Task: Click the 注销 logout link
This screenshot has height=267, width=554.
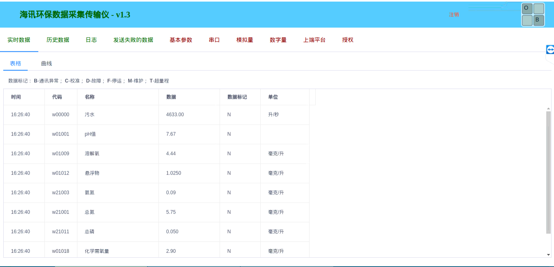Action: click(x=454, y=14)
